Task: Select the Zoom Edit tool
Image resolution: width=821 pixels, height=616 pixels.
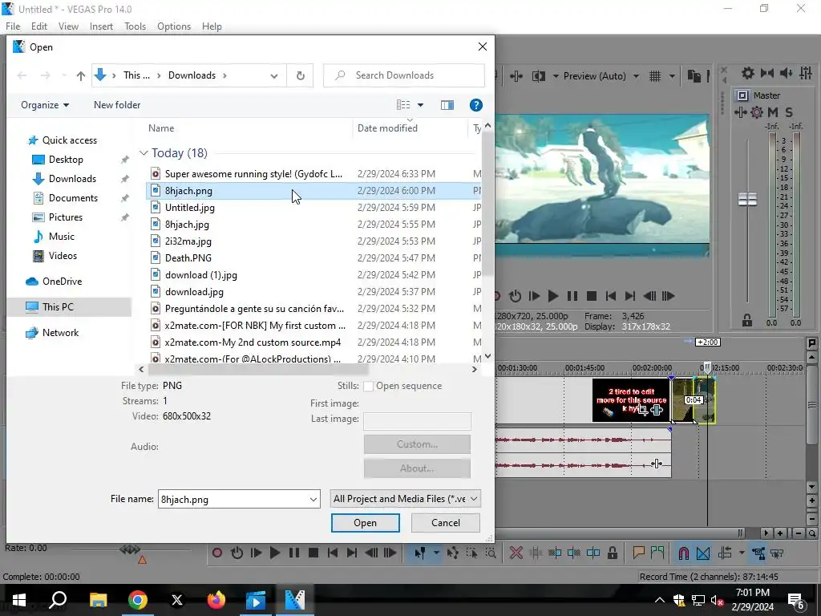Action: [x=491, y=553]
